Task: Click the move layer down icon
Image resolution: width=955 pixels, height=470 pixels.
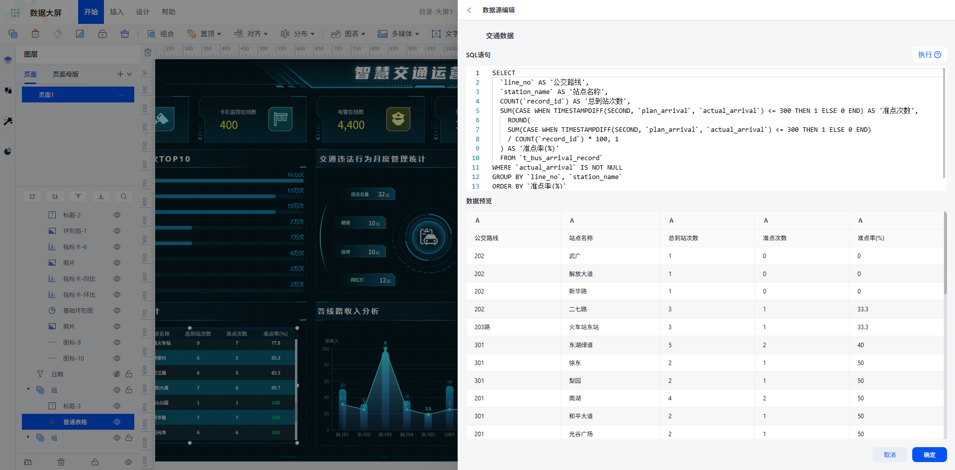Action: tap(55, 196)
